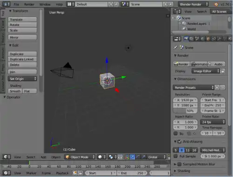The width and height of the screenshot is (233, 177).
Task: Click the Duplicate Linked button
Action: pyautogui.click(x=22, y=59)
